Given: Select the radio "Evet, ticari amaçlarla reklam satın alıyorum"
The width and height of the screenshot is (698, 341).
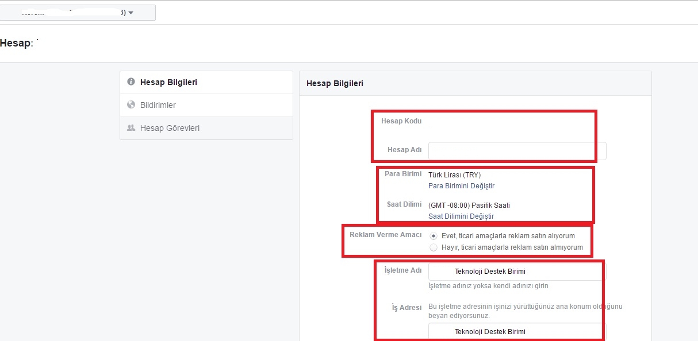Looking at the screenshot, I should pyautogui.click(x=434, y=236).
